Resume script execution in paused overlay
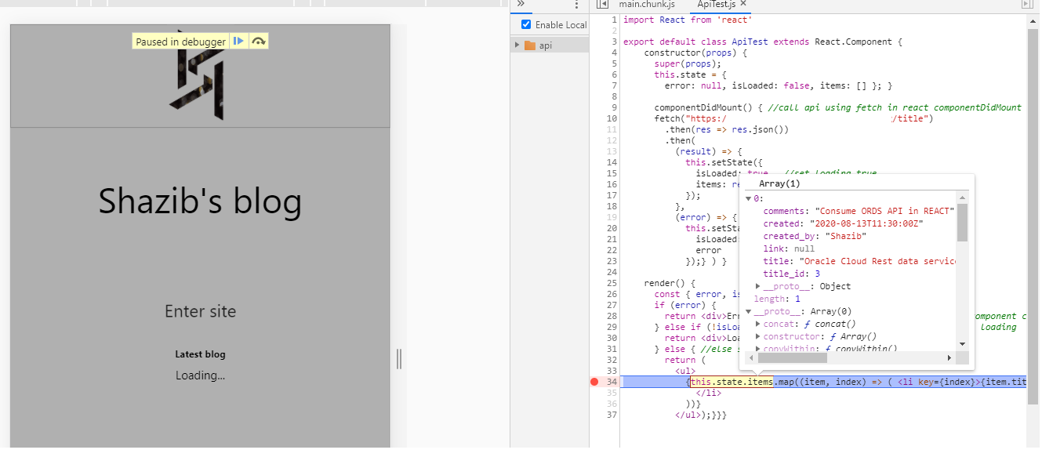Viewport: 1042px width, 457px height. pyautogui.click(x=239, y=41)
